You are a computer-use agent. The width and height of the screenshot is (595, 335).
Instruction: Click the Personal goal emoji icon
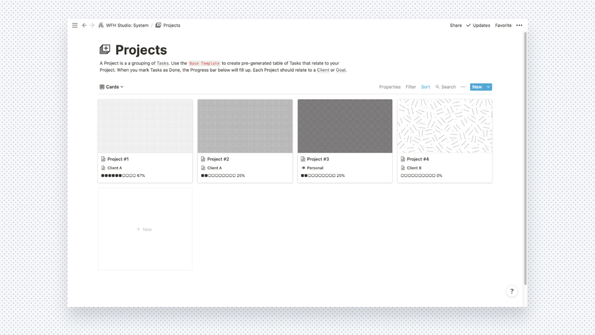[x=303, y=167]
